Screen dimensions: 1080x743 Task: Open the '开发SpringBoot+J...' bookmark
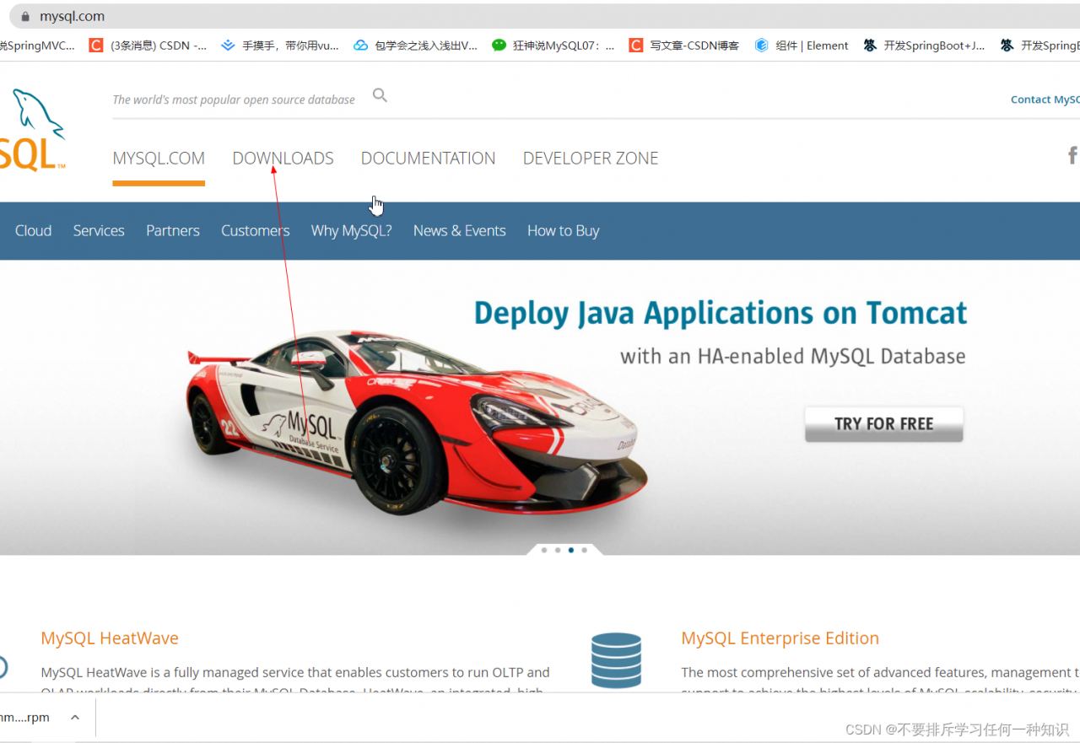[x=924, y=46]
